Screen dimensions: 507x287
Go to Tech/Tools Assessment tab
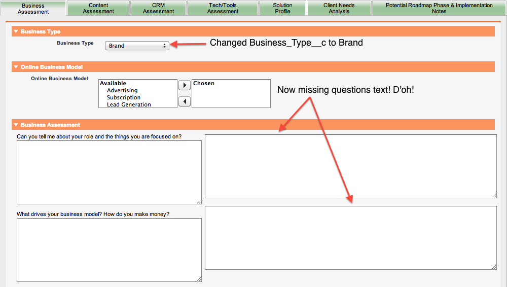tap(223, 8)
